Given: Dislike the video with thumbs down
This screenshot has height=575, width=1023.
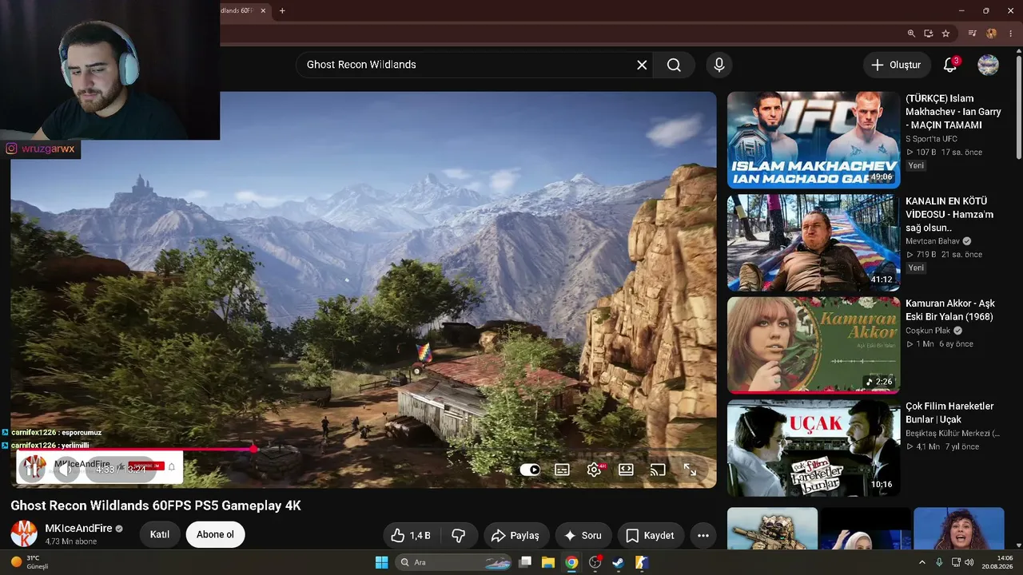Looking at the screenshot, I should pos(459,535).
